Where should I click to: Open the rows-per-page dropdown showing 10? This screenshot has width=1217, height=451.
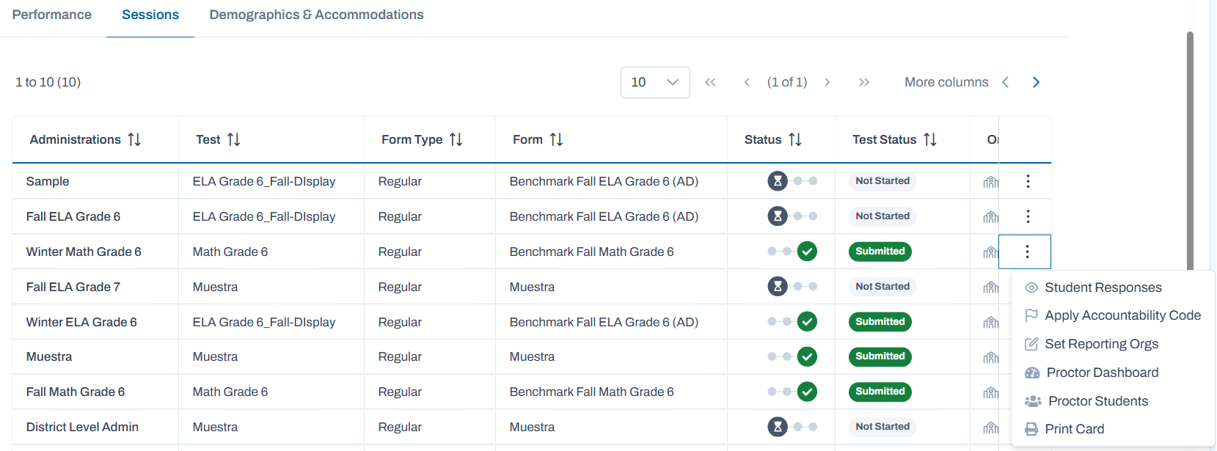pos(655,82)
